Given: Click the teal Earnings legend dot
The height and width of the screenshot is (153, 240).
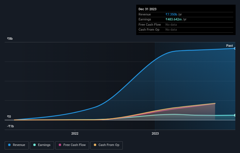Looking at the screenshot, I should pyautogui.click(x=34, y=145).
